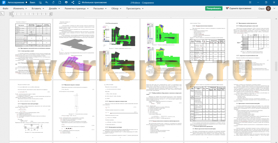
Task: Create a new blank document
Action: tap(60, 2)
